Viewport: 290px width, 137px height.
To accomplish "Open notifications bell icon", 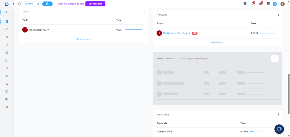I will coord(253,4).
